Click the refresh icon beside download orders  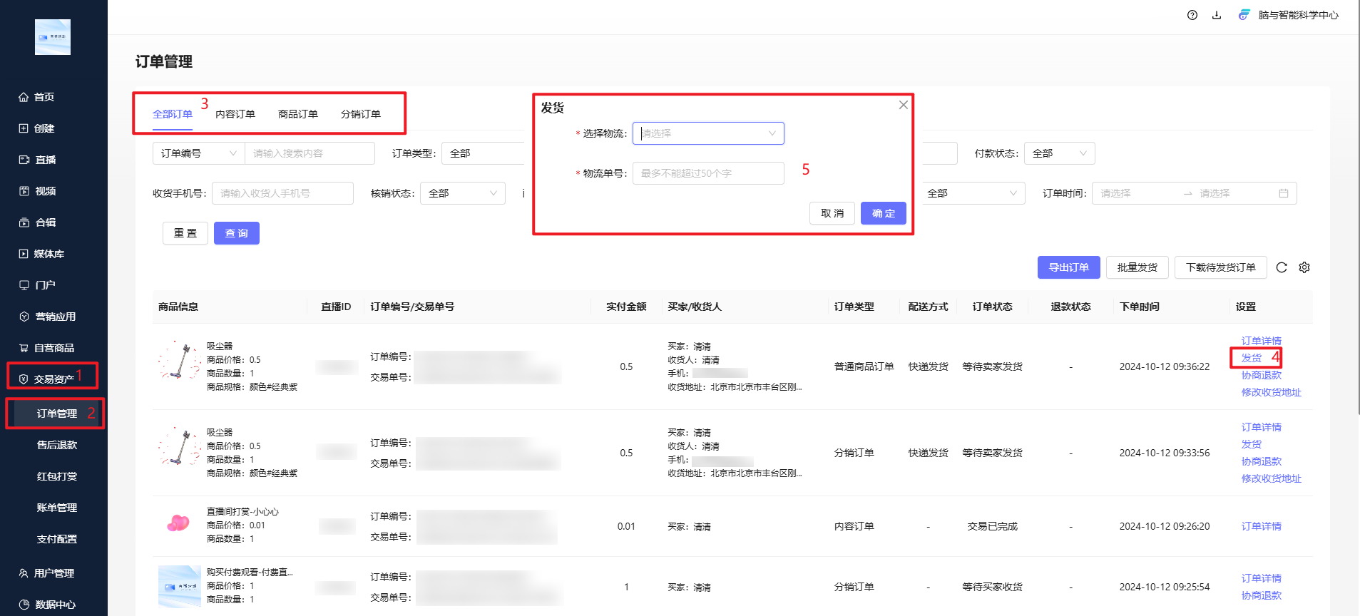[1281, 267]
